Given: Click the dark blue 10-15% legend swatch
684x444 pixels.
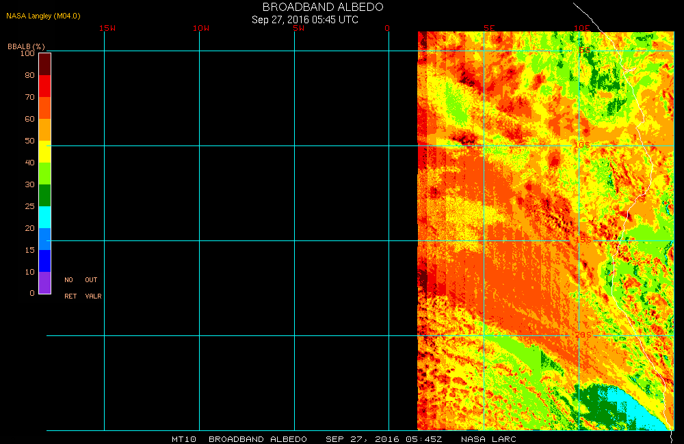Looking at the screenshot, I should pyautogui.click(x=45, y=260).
